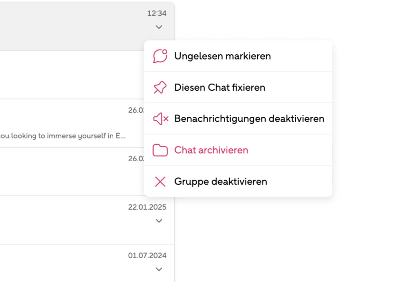Open the chevron menu below 01.07.2024
This screenshot has height=282, width=394.
click(159, 270)
